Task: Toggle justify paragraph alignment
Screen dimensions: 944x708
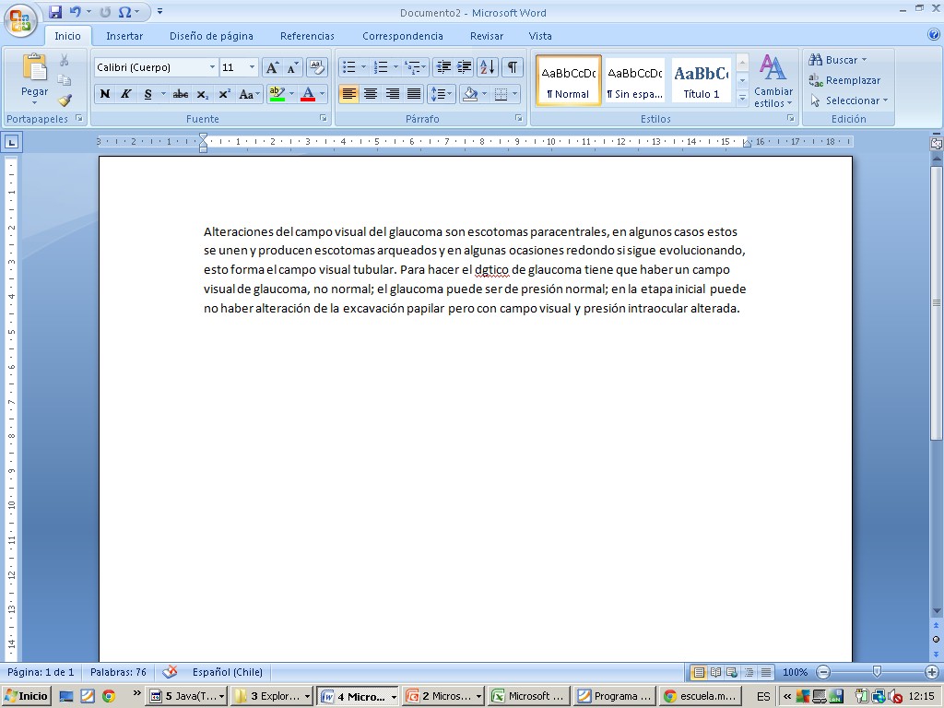Action: [414, 94]
